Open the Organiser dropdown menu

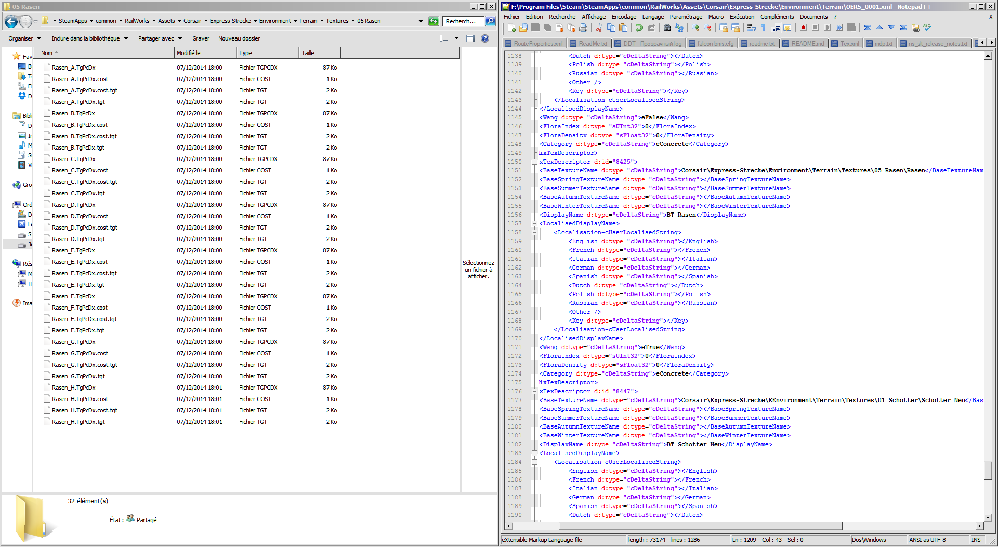click(24, 38)
